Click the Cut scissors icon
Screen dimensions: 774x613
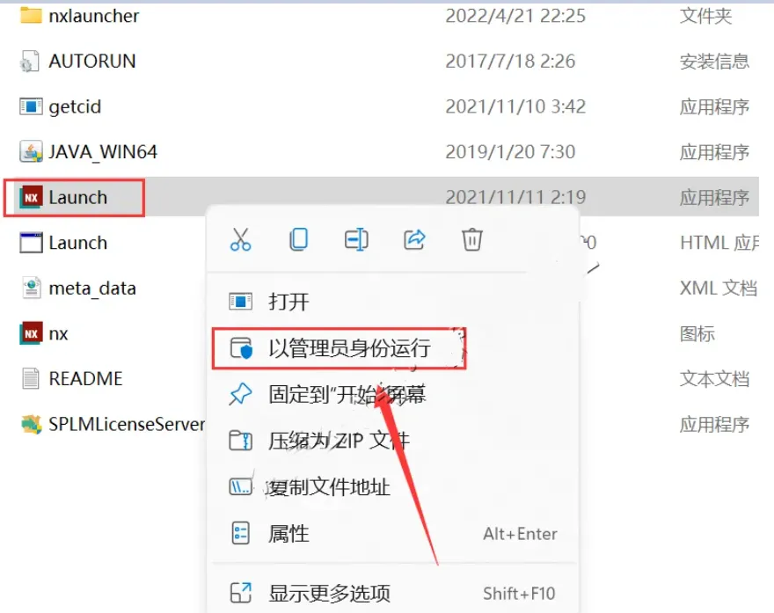[240, 240]
